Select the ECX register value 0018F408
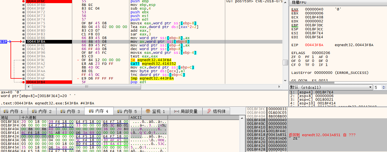387x152 pixels. pyautogui.click(x=314, y=17)
